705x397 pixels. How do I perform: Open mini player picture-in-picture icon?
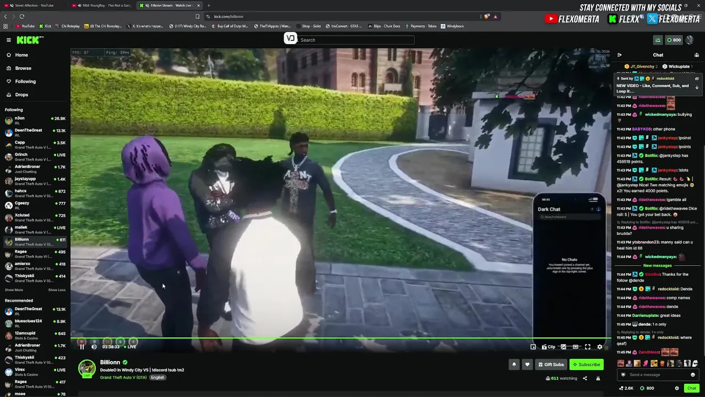[x=533, y=347]
